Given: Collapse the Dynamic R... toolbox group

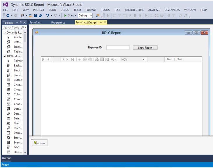Looking at the screenshot, I should click(x=5, y=33).
